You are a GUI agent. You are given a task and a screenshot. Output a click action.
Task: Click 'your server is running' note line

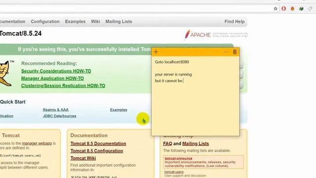click(x=173, y=74)
